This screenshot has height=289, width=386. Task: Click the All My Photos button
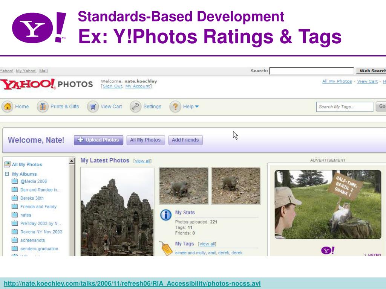click(x=146, y=140)
